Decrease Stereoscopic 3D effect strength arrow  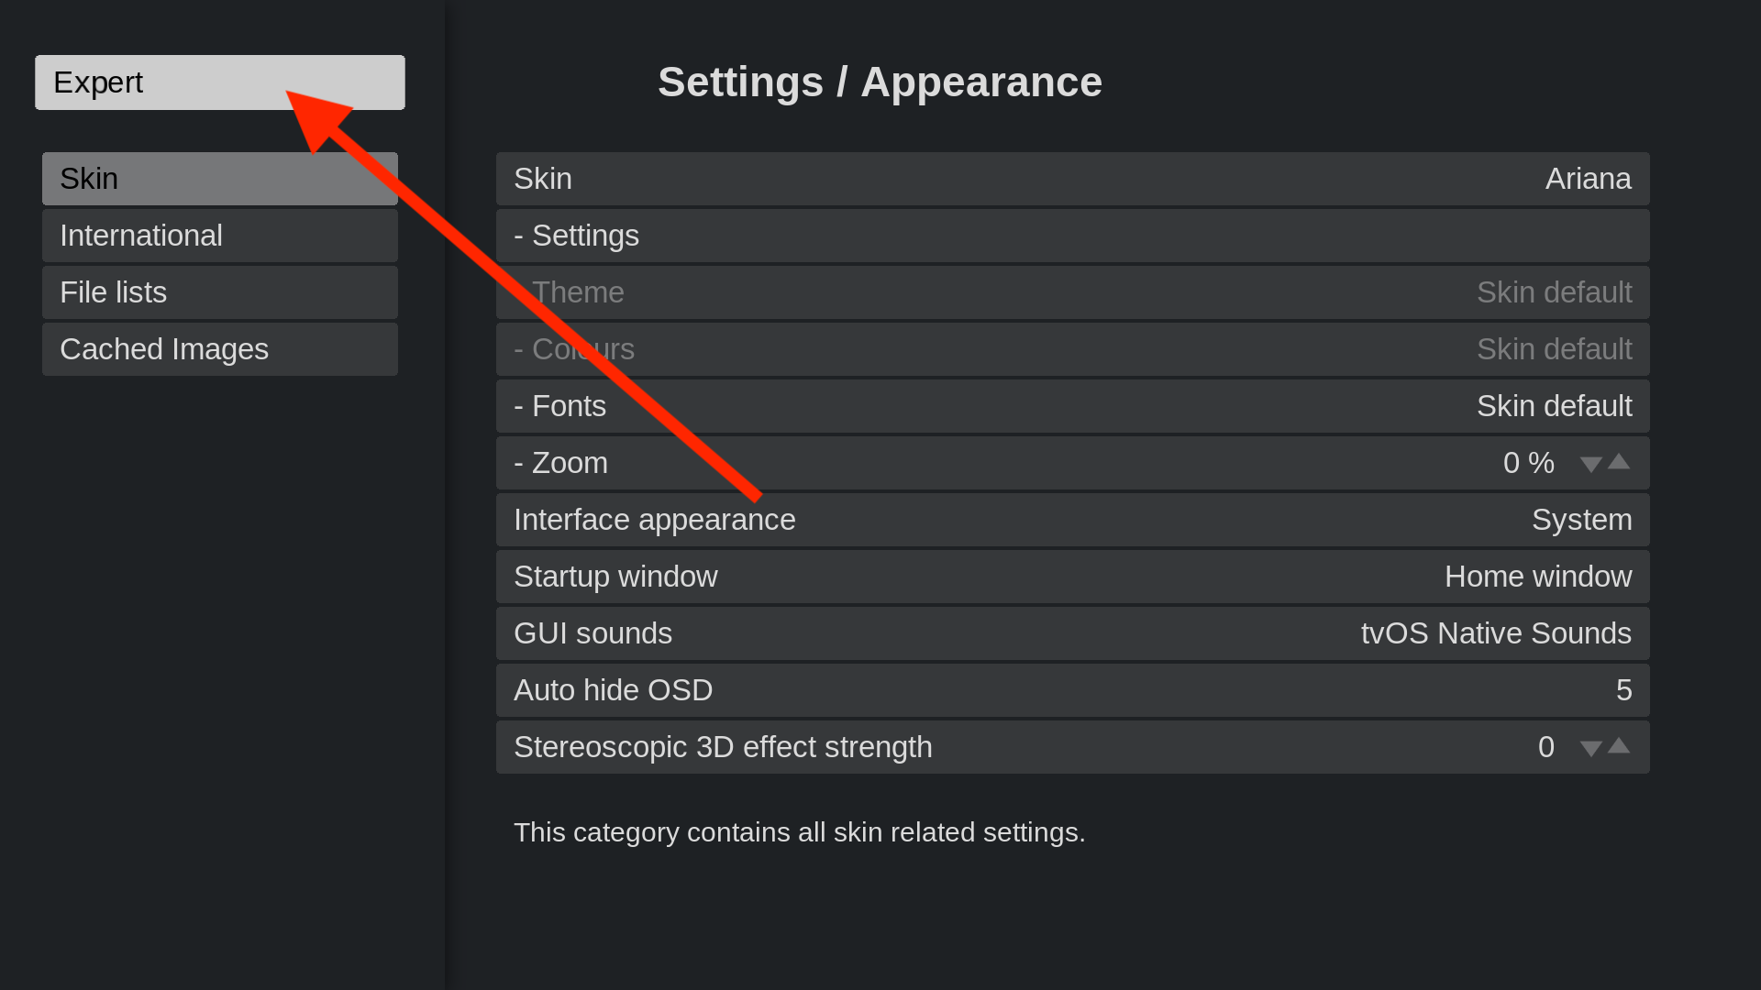[1591, 749]
